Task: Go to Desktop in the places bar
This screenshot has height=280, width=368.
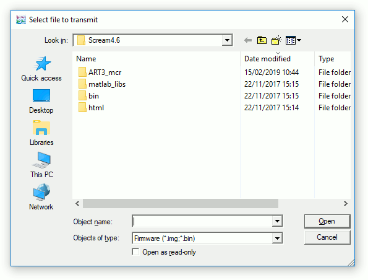Action: point(41,102)
